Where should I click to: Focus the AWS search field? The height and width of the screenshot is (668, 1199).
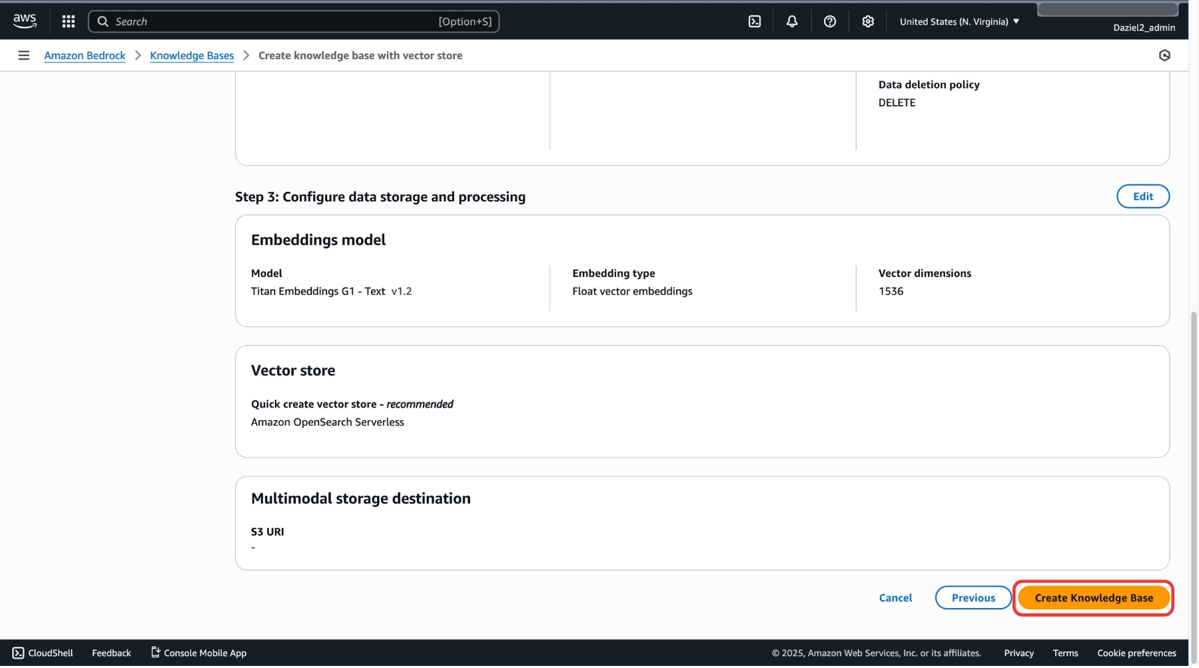[x=293, y=21]
